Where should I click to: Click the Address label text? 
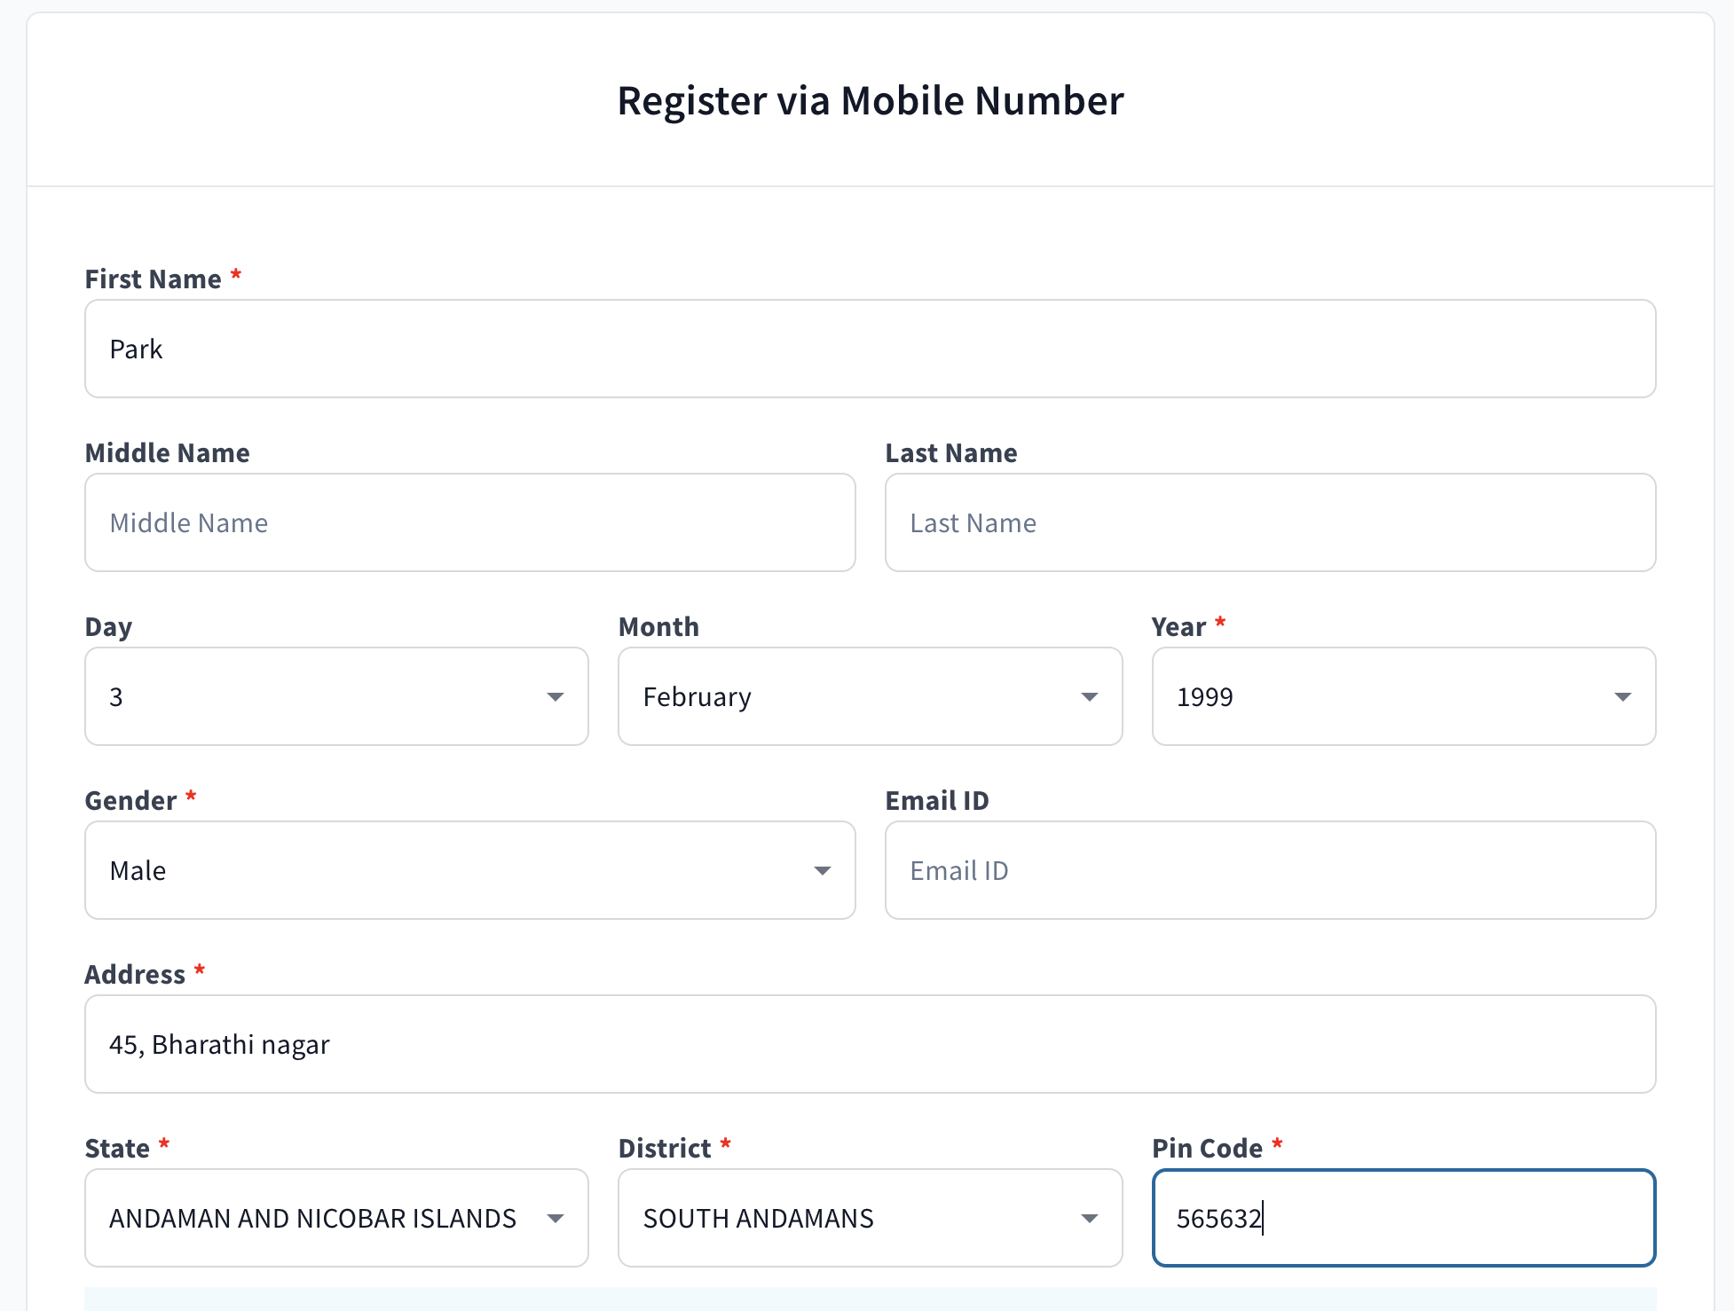pyautogui.click(x=135, y=975)
